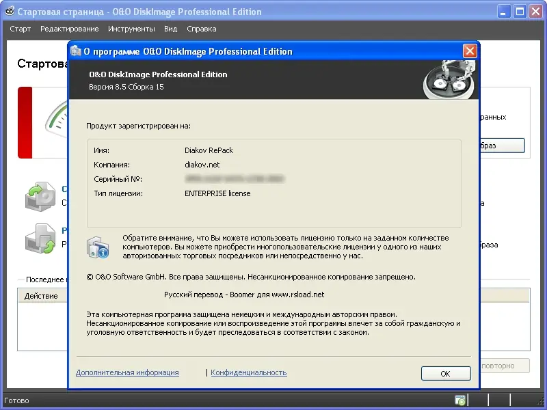Screen dimensions: 547x410
Task: Open the Старт menu
Action: pyautogui.click(x=21, y=29)
